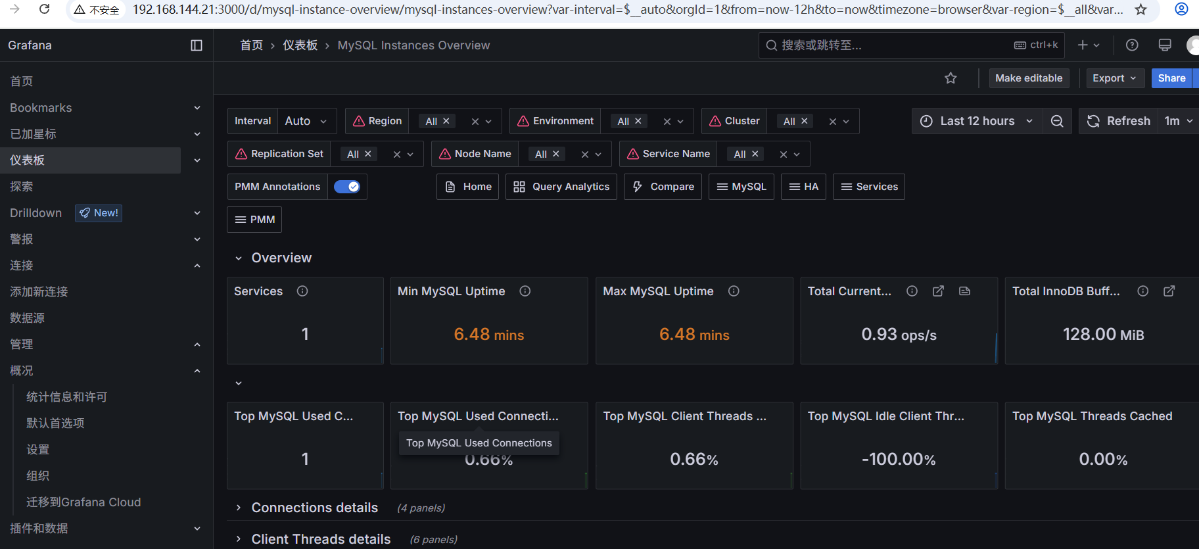Click the Share button
This screenshot has height=549, width=1199.
click(x=1171, y=78)
